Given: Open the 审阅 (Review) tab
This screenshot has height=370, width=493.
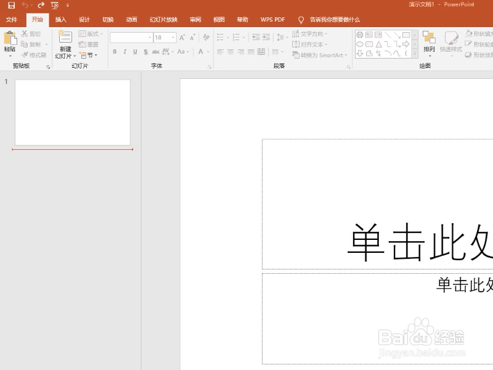Looking at the screenshot, I should pos(195,20).
